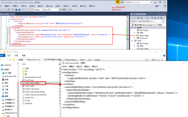Screen dimensions: 188x117
Task: Click the pin icon of Solution Explorer panel
Action: (162, 14)
